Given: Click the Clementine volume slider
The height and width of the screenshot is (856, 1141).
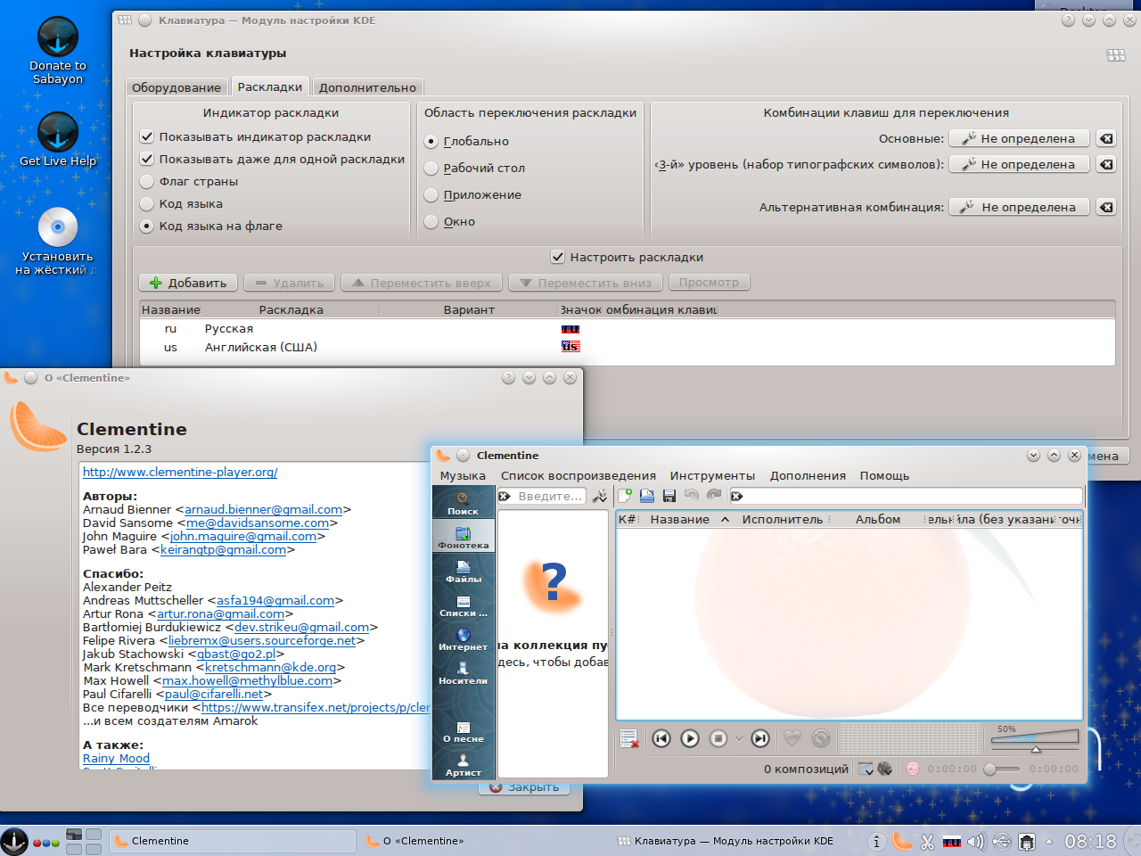Looking at the screenshot, I should click(1035, 741).
